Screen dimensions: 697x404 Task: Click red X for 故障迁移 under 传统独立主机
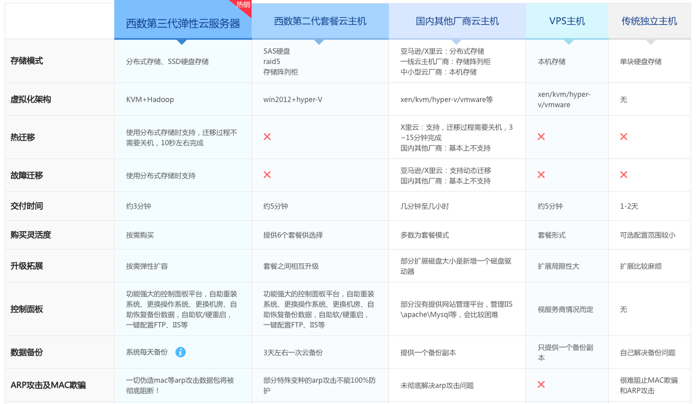click(x=624, y=175)
